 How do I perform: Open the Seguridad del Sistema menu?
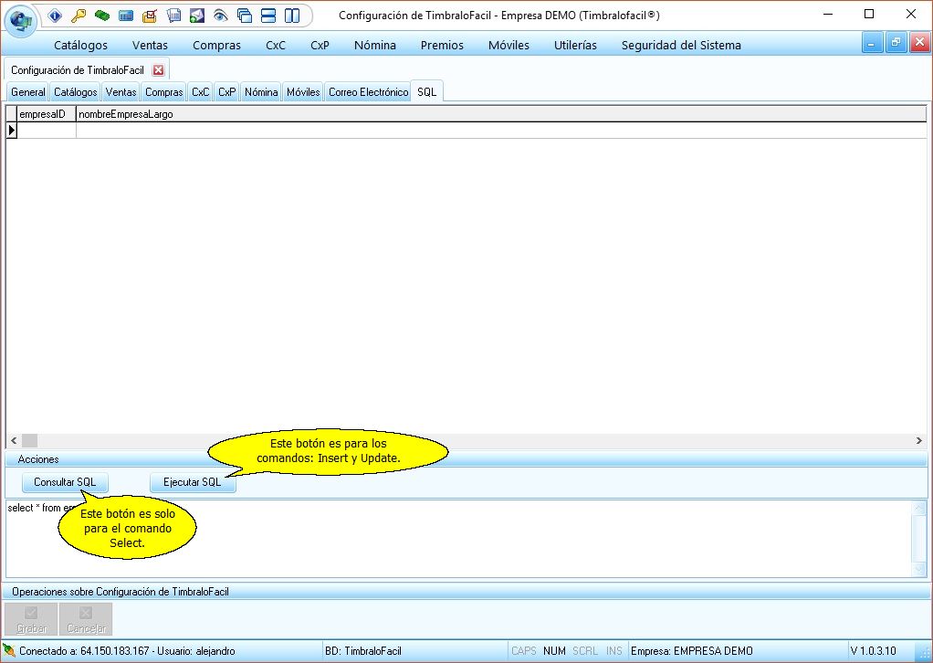(681, 46)
